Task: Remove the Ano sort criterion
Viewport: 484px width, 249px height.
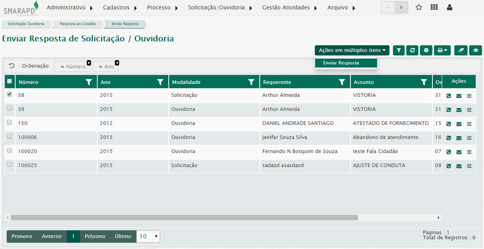Action: (117, 62)
